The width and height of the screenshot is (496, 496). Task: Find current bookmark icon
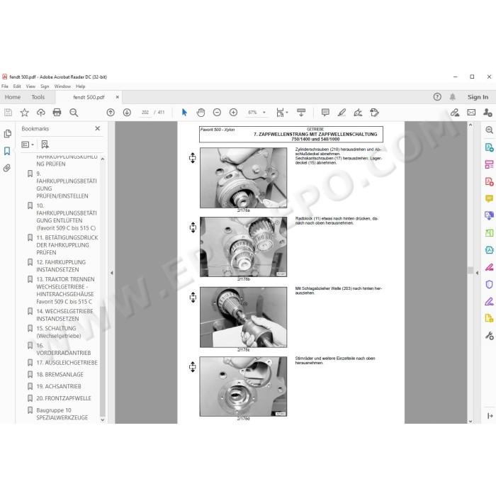pos(45,145)
